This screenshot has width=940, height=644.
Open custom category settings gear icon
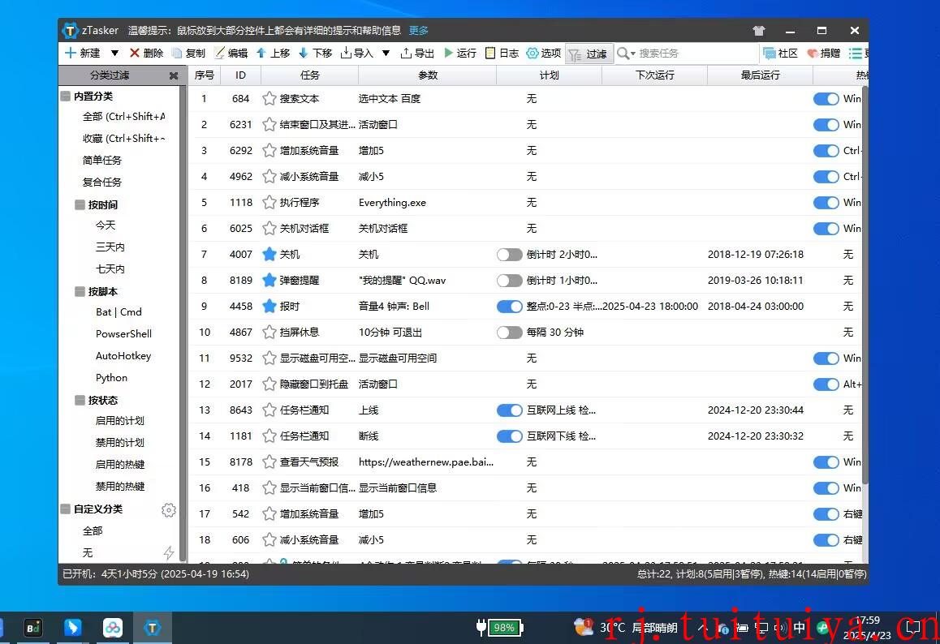coord(169,510)
